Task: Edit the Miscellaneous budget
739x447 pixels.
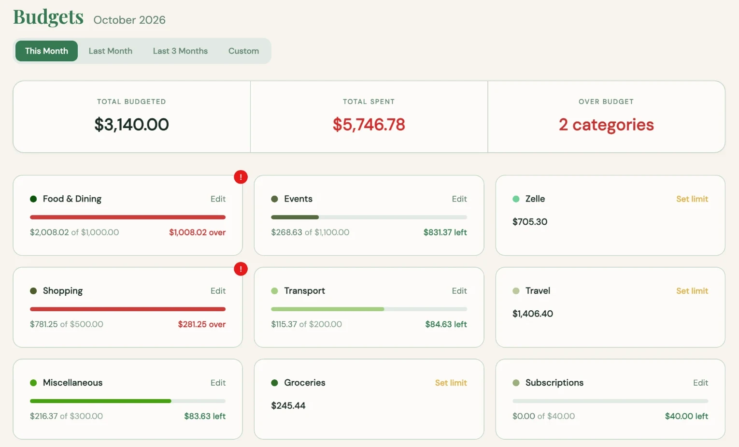Action: point(218,382)
